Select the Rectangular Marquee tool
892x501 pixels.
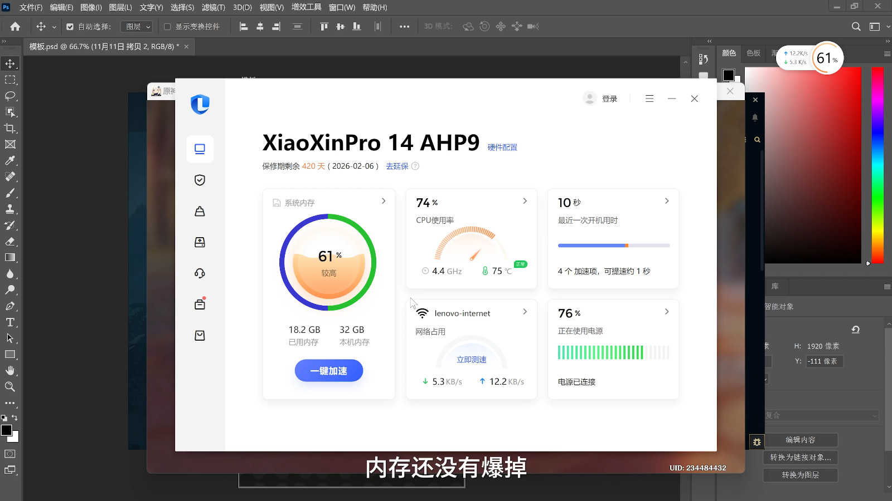tap(10, 80)
